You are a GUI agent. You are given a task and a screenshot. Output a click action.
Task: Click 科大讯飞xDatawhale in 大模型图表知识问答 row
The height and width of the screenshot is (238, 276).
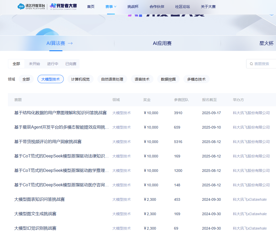(x=250, y=199)
